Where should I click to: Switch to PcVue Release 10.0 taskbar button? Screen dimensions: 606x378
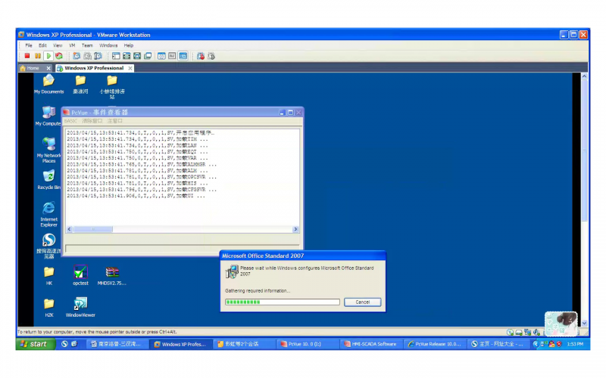435,344
